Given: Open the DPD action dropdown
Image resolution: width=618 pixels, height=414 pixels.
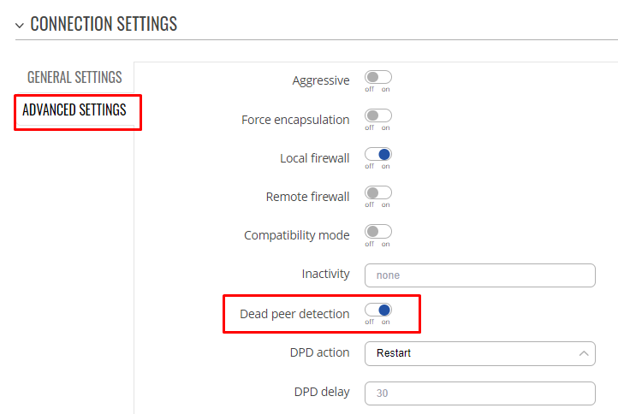Looking at the screenshot, I should pos(479,353).
